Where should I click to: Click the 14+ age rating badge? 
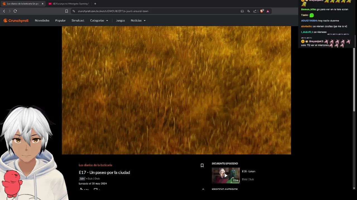[x=82, y=179]
